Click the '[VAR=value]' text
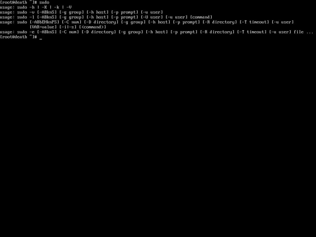This screenshot has width=316, height=237. [x=43, y=27]
